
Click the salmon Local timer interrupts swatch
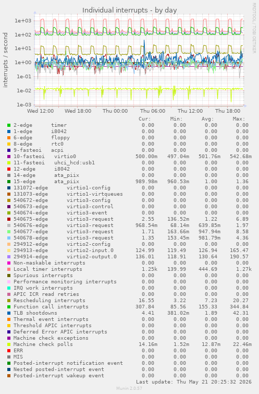pyautogui.click(x=9, y=269)
